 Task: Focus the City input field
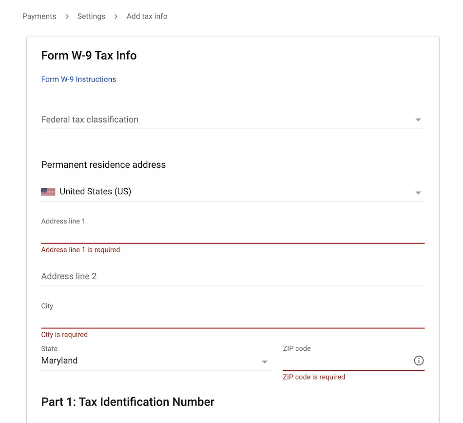(233, 319)
